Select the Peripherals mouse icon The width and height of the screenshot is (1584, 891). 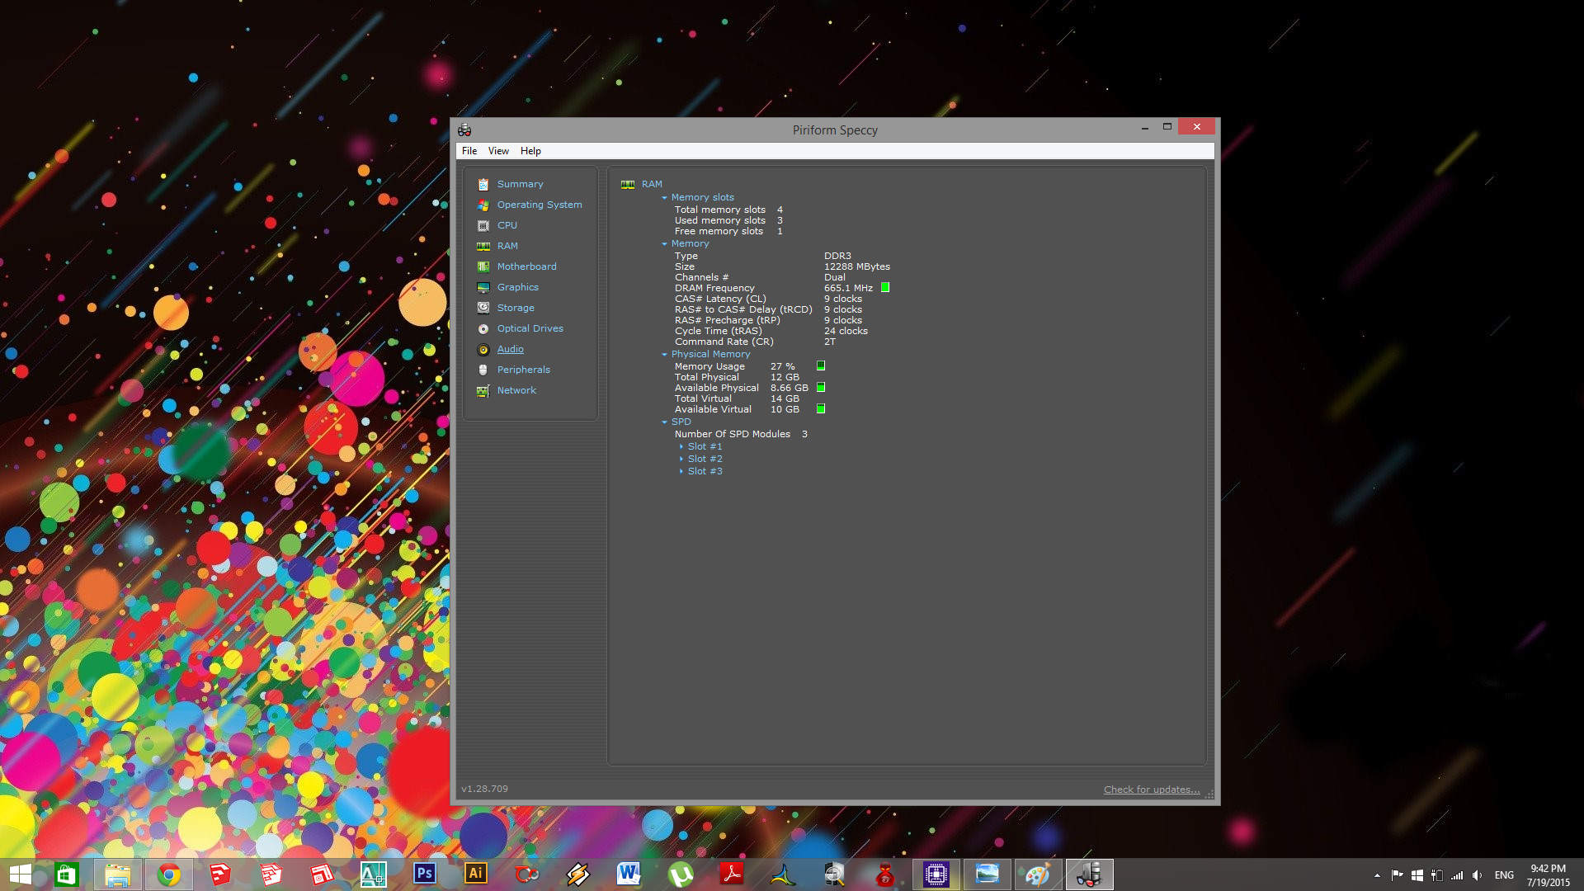click(483, 370)
